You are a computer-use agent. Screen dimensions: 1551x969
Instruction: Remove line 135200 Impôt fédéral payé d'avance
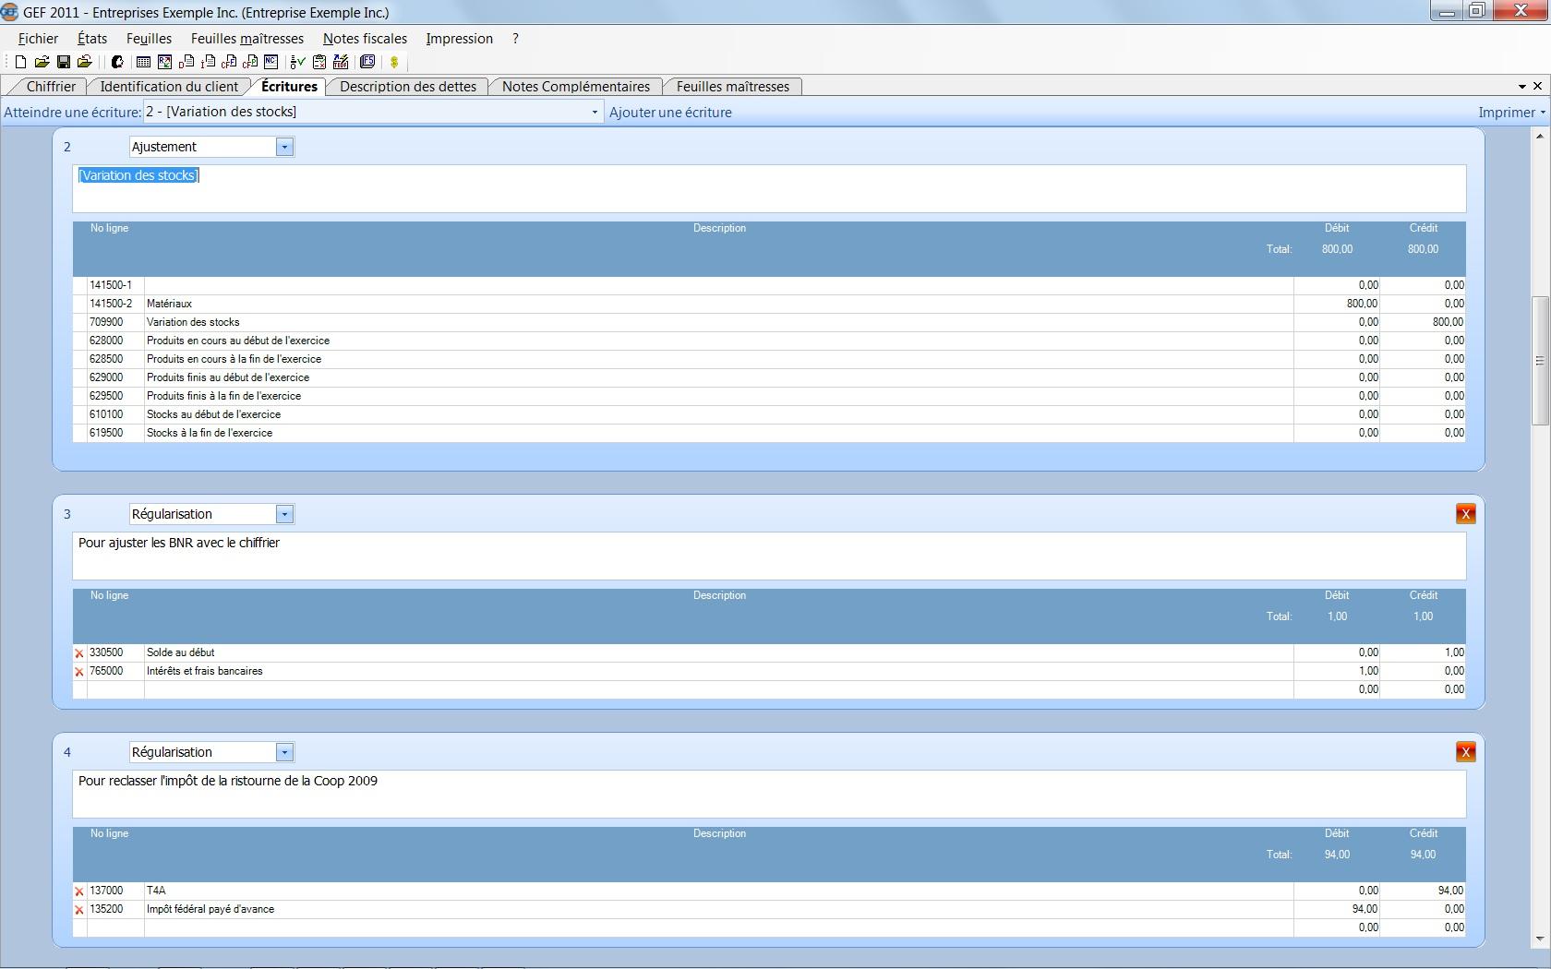79,910
